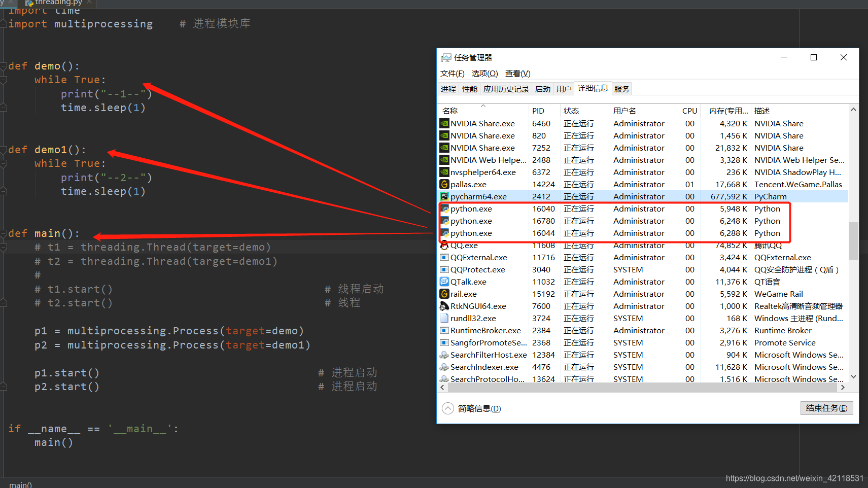Click the NVIDIA Share.exe icon with PID 820
Screen dimensions: 868x488
444,135
